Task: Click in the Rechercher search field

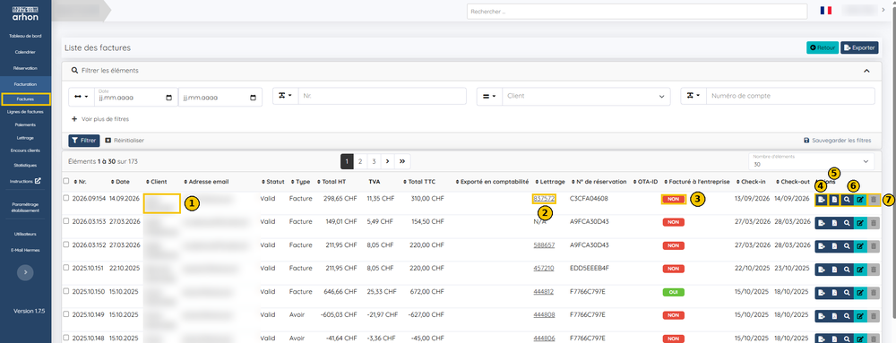Action: tap(636, 12)
